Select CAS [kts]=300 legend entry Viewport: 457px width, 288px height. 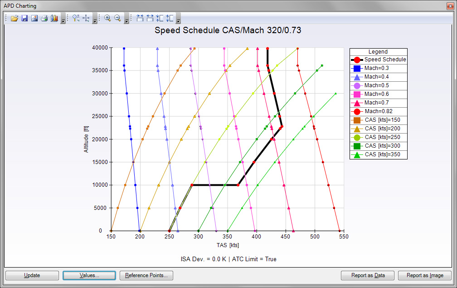(x=378, y=146)
